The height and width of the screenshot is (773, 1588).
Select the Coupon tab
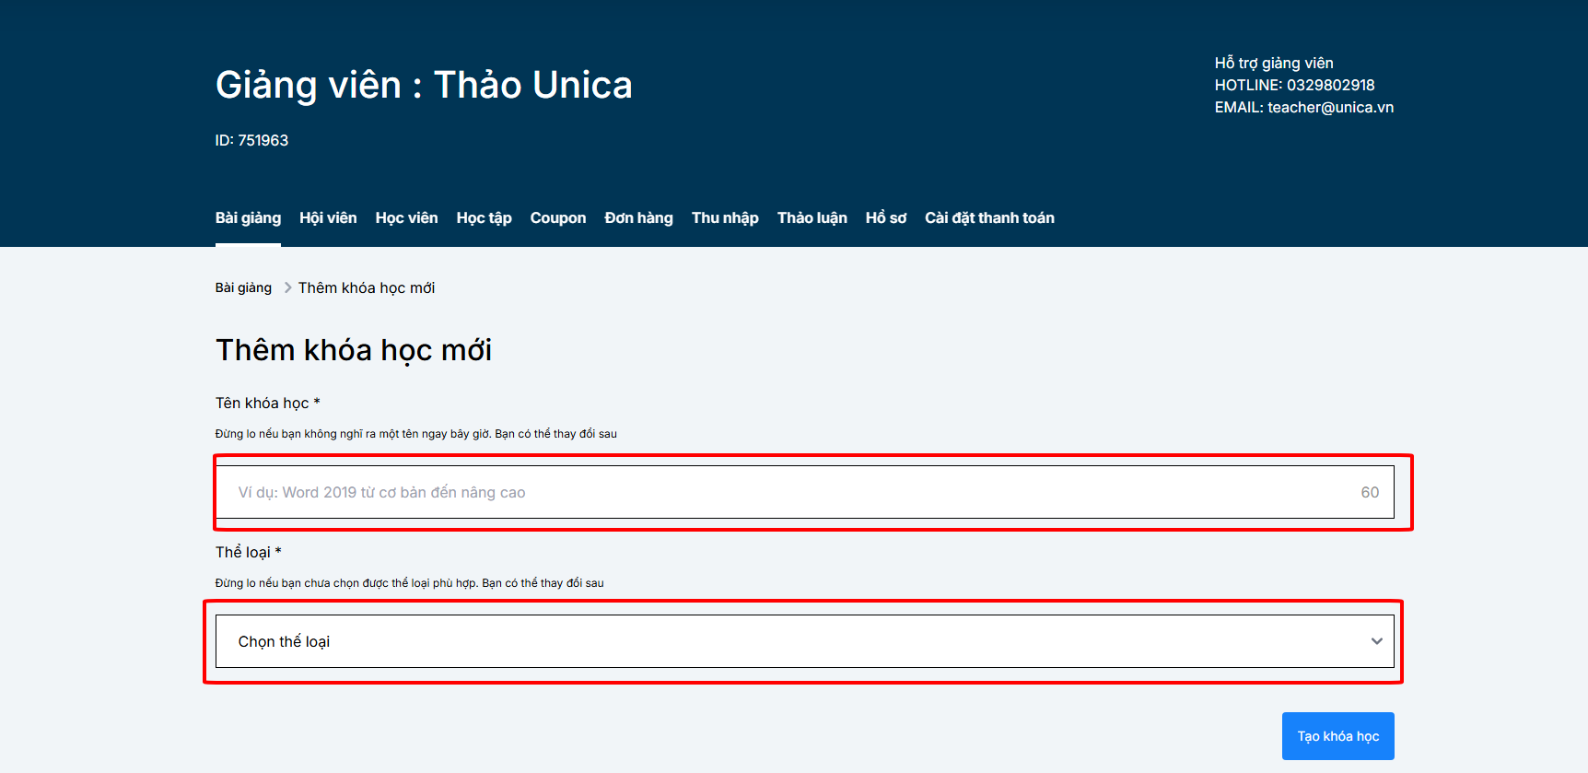[557, 218]
